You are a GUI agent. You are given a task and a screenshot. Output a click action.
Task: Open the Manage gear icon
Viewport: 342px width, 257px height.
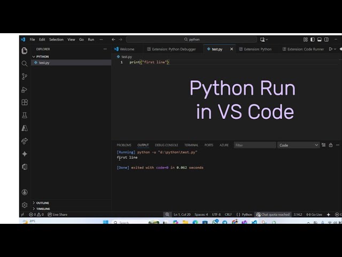coord(25,205)
